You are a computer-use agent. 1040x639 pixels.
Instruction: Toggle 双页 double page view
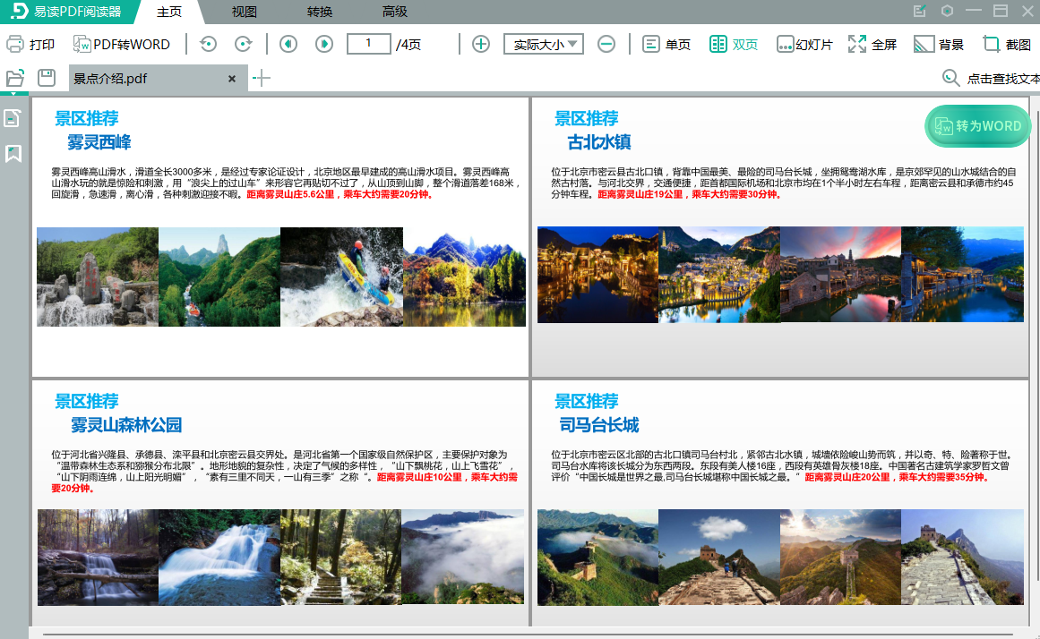(x=734, y=45)
